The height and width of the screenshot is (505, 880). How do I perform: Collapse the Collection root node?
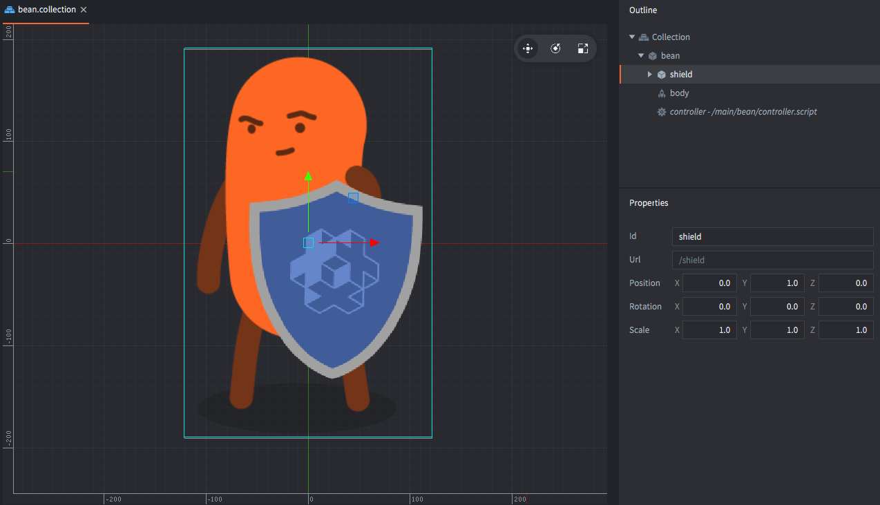[632, 37]
